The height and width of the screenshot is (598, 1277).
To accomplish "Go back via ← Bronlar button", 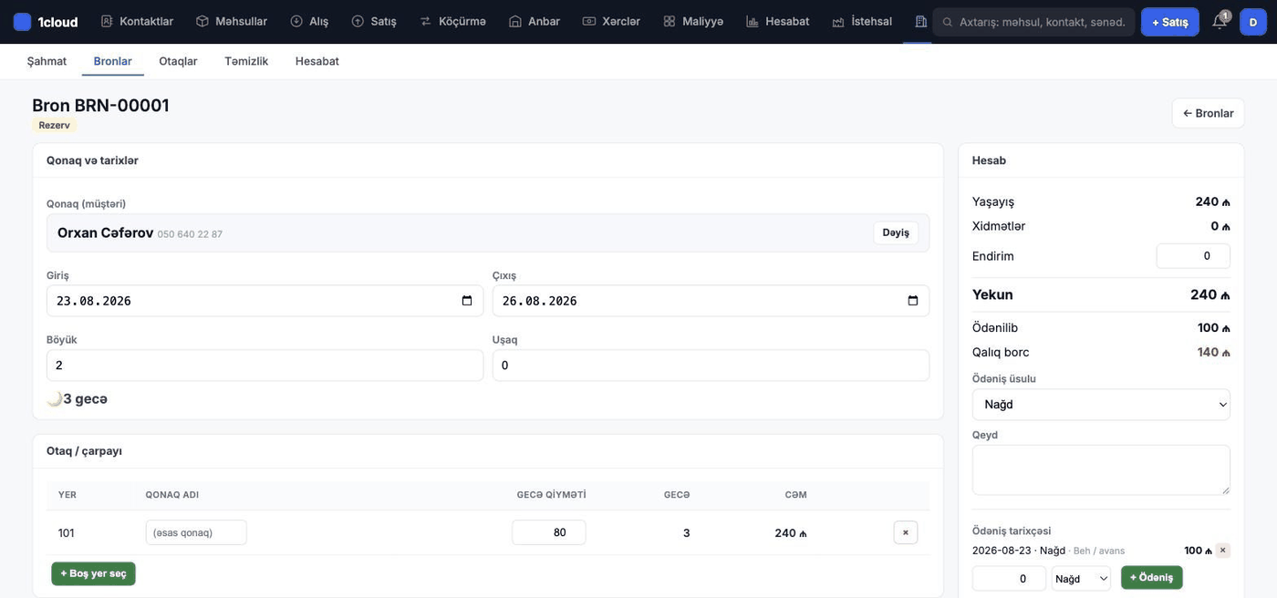I will (x=1208, y=113).
